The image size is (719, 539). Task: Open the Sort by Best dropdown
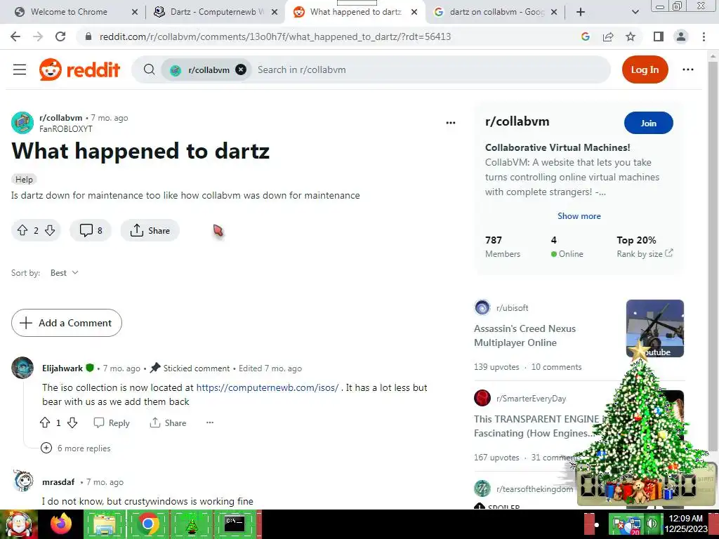click(x=64, y=273)
